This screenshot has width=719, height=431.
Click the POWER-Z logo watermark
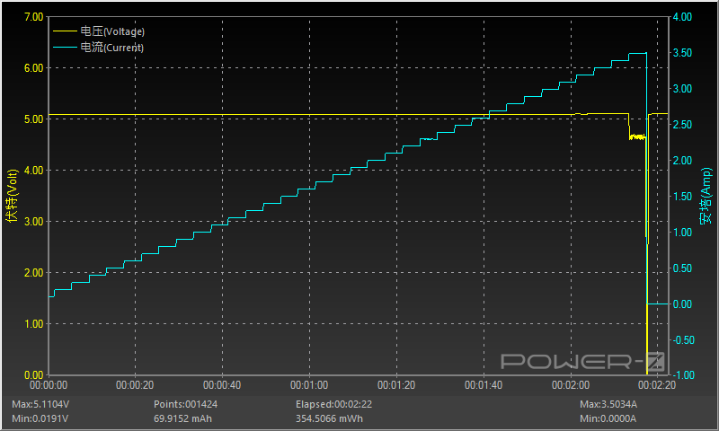(x=581, y=362)
